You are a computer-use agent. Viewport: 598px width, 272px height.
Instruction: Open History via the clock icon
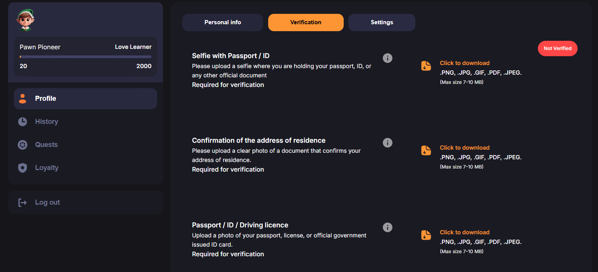click(x=23, y=122)
